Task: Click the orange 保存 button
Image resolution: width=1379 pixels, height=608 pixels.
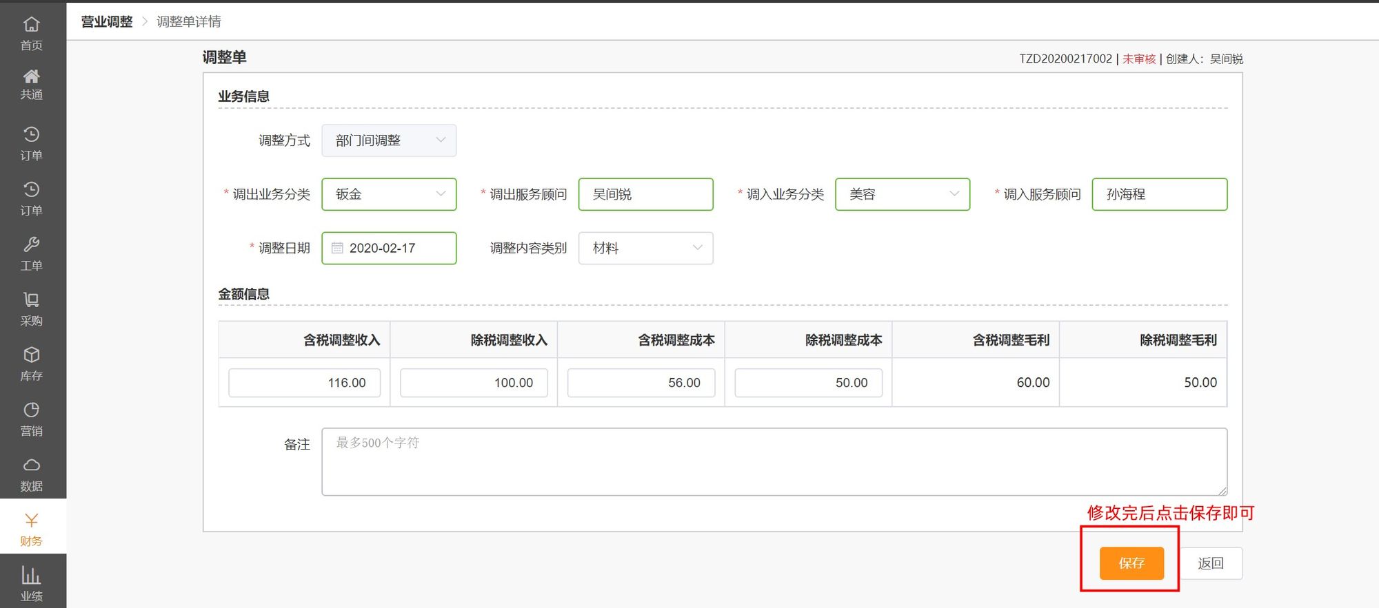Action: coord(1131,563)
